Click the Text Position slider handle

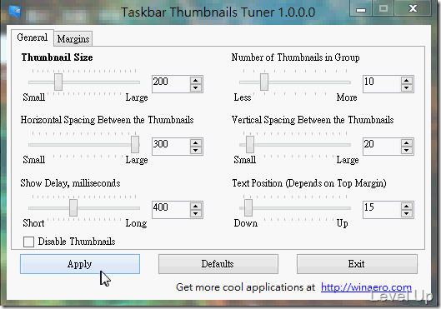pos(248,207)
